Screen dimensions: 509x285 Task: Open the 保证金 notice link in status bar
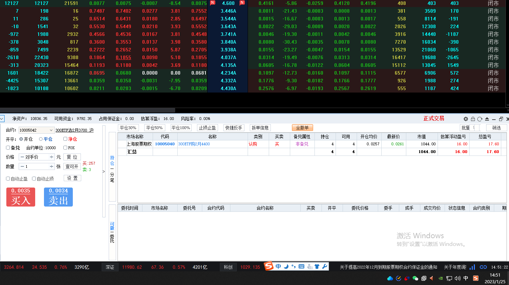point(389,267)
